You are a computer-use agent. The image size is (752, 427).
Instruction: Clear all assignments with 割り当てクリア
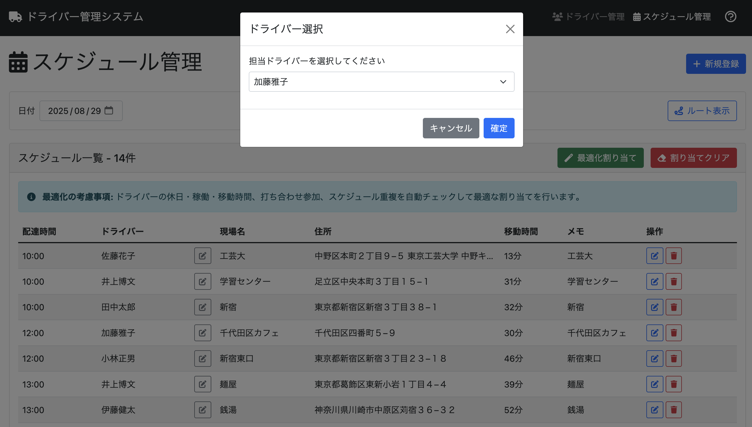pos(694,158)
